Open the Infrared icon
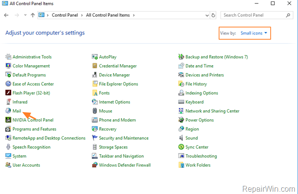The width and height of the screenshot is (298, 194). 8,102
